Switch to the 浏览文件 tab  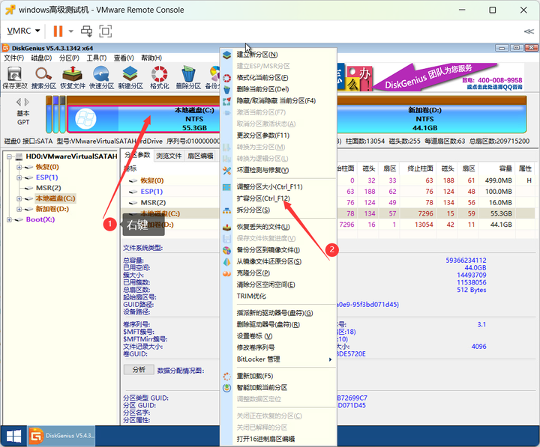click(169, 156)
